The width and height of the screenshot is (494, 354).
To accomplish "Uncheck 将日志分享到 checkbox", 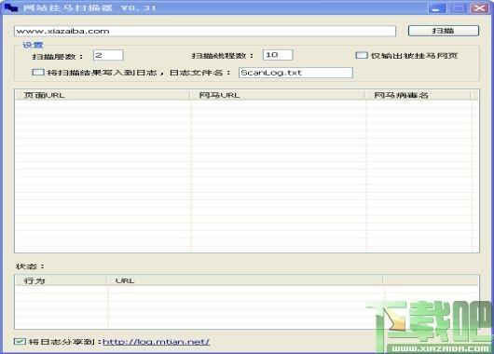I will click(20, 341).
